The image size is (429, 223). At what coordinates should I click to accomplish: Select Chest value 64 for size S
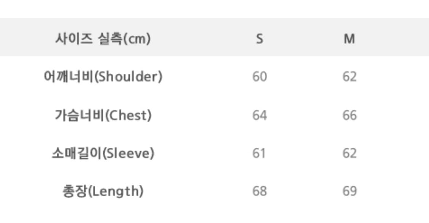[x=259, y=115]
